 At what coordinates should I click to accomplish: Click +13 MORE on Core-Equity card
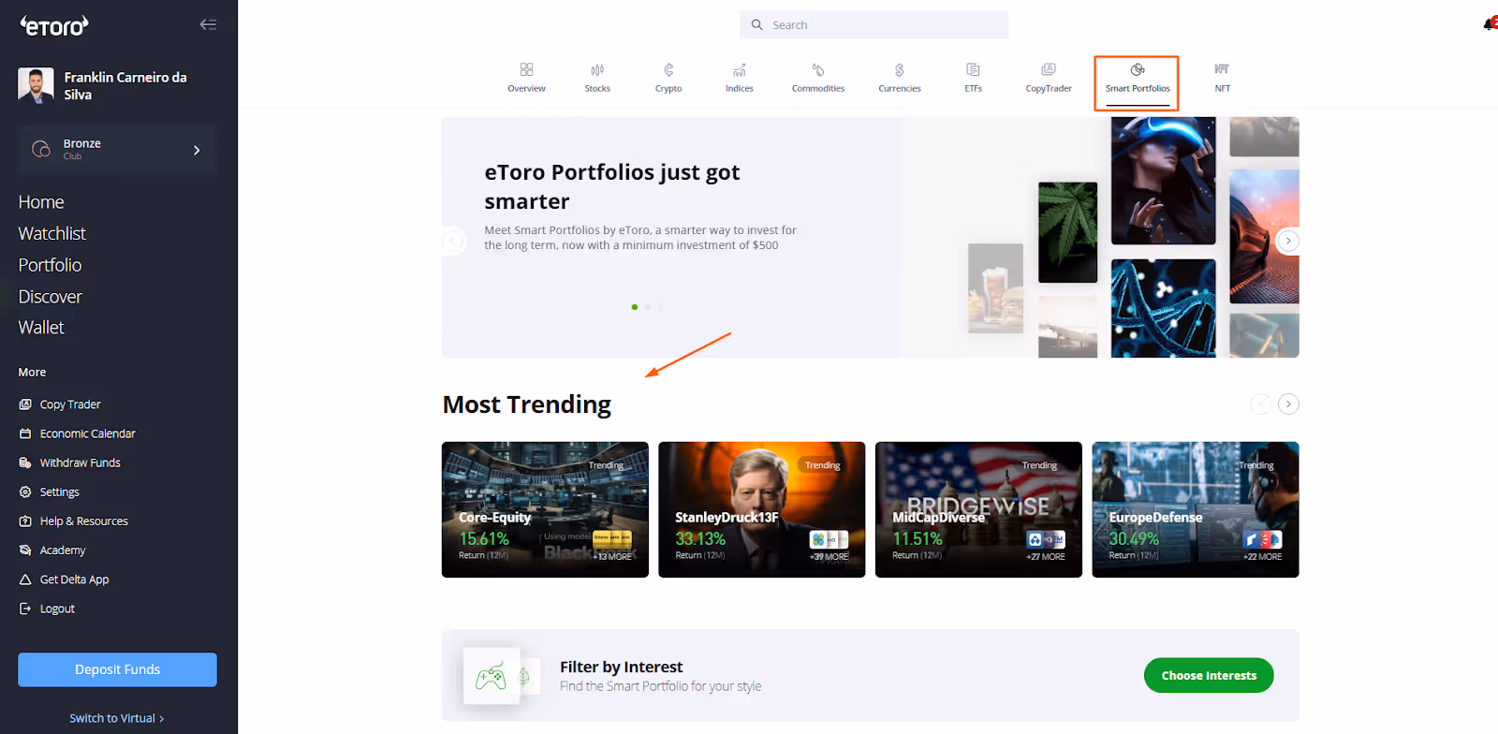click(612, 556)
